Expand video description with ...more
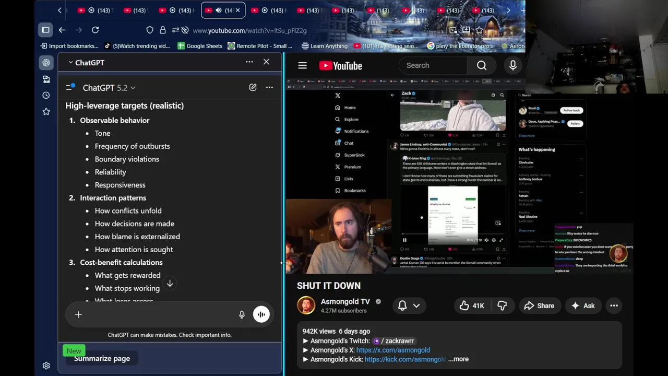The height and width of the screenshot is (376, 668). [458, 359]
